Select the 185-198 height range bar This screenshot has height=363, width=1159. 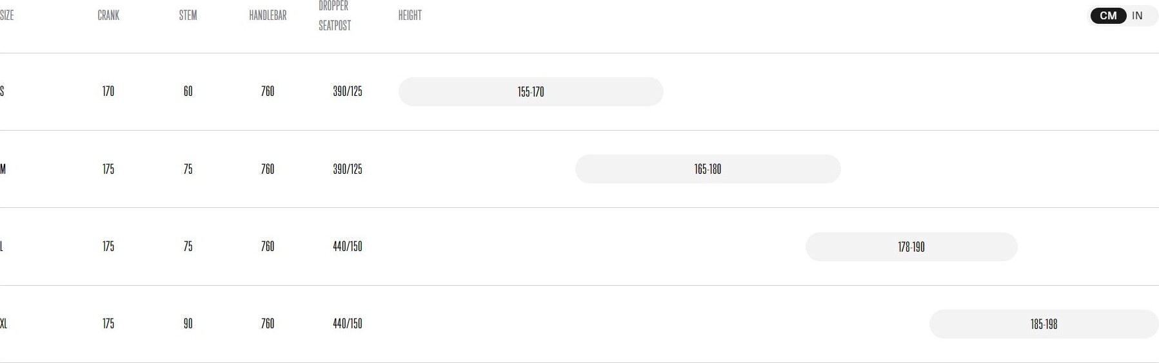point(1044,324)
